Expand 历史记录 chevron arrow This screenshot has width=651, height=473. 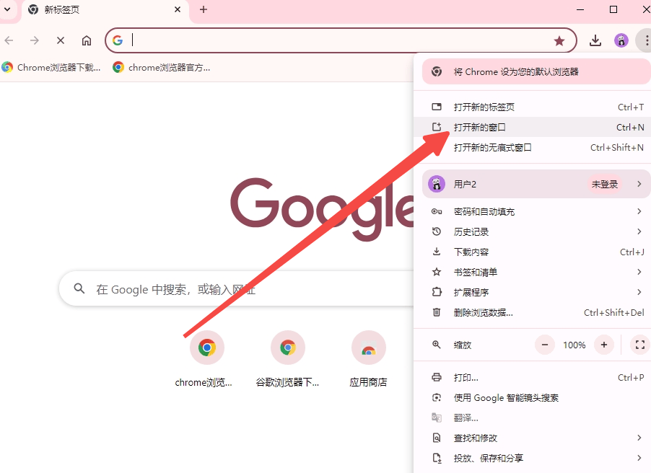tap(639, 231)
